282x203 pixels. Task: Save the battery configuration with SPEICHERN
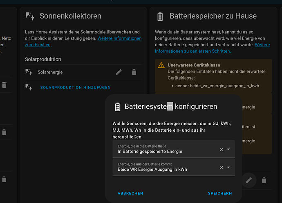219,193
